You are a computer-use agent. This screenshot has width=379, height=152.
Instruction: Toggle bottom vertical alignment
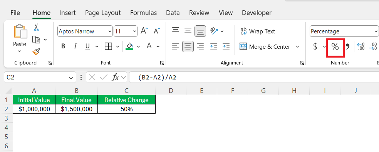200,31
